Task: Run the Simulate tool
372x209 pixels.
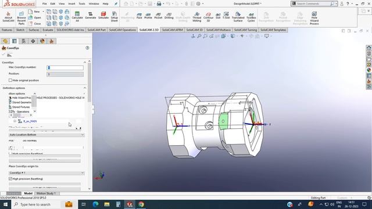Action: 103,16
